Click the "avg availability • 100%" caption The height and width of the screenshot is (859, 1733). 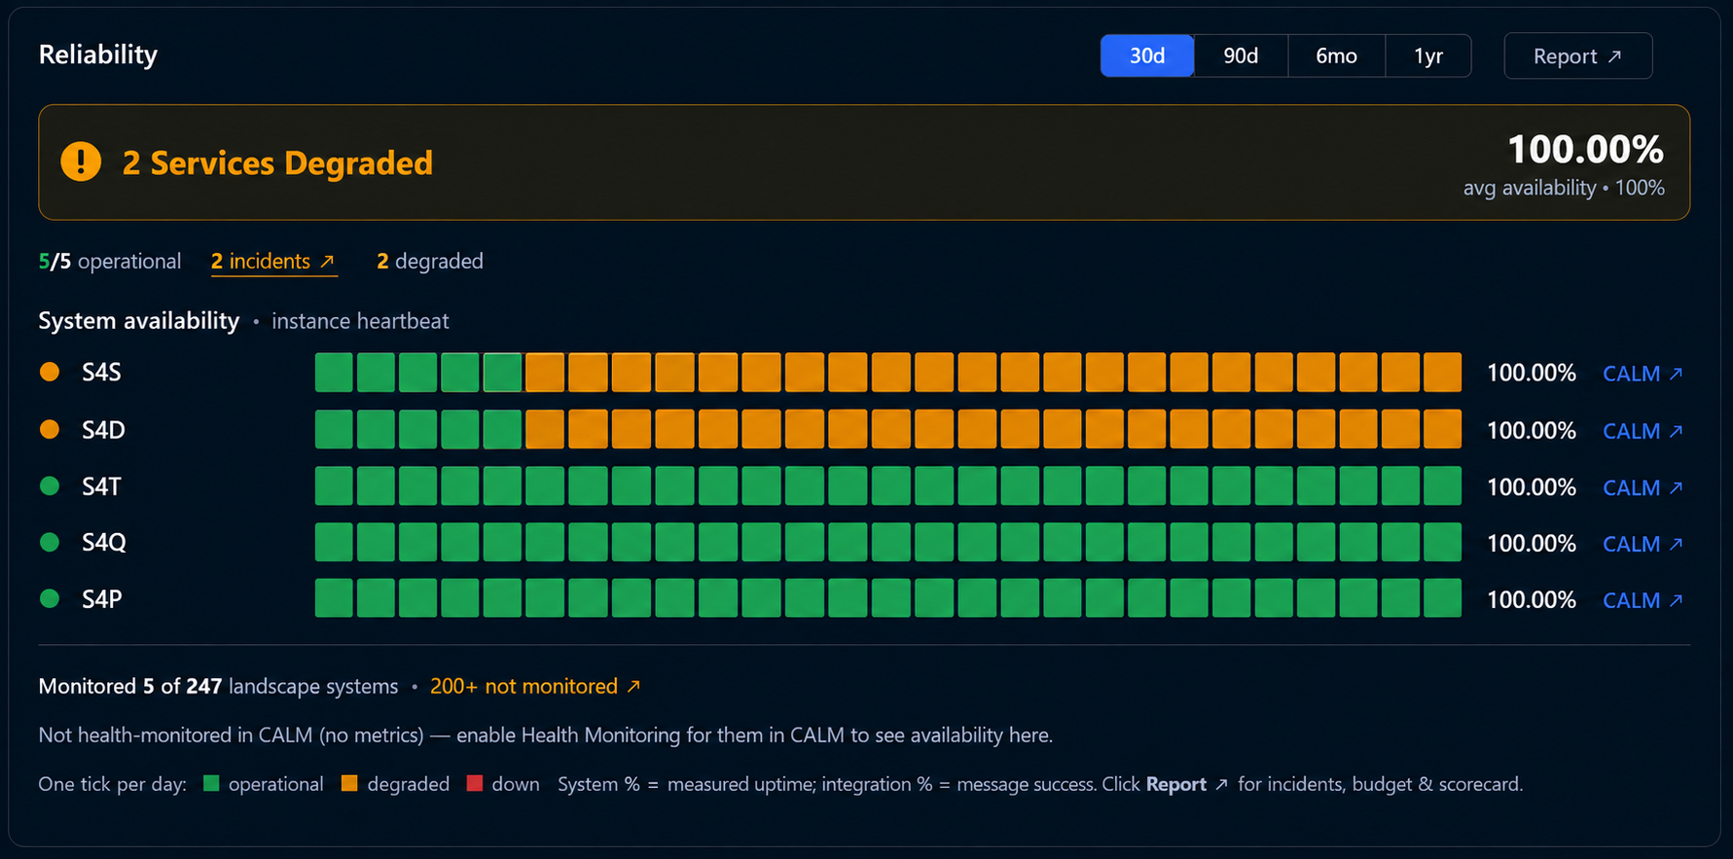(x=1564, y=188)
